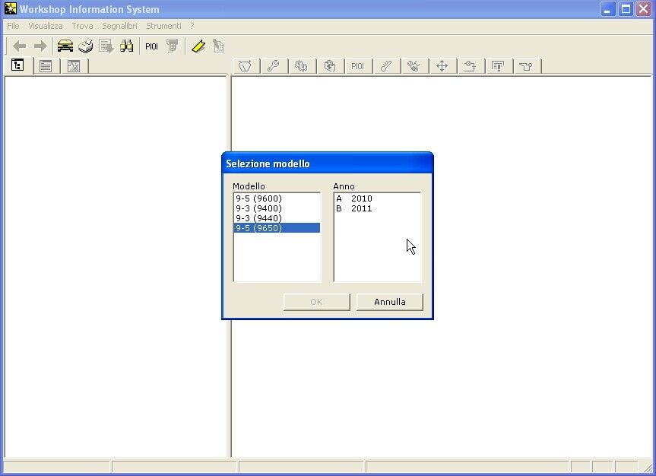Switch to the list view tab

(46, 65)
